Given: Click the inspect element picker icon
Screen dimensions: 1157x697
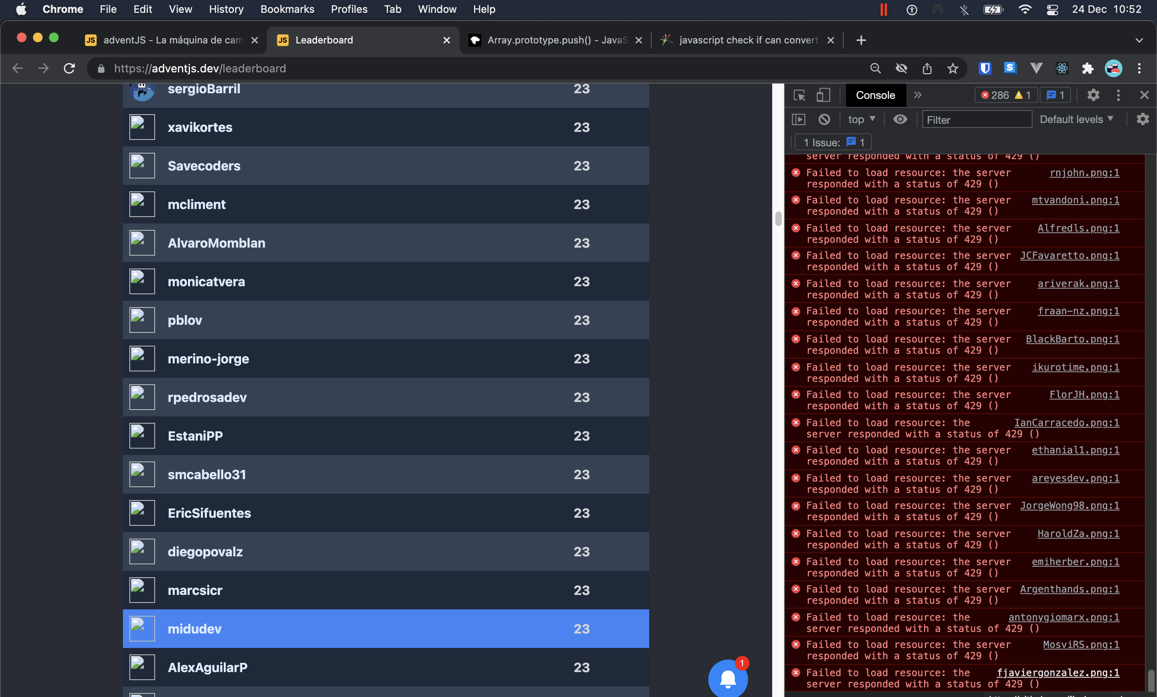Looking at the screenshot, I should tap(799, 95).
